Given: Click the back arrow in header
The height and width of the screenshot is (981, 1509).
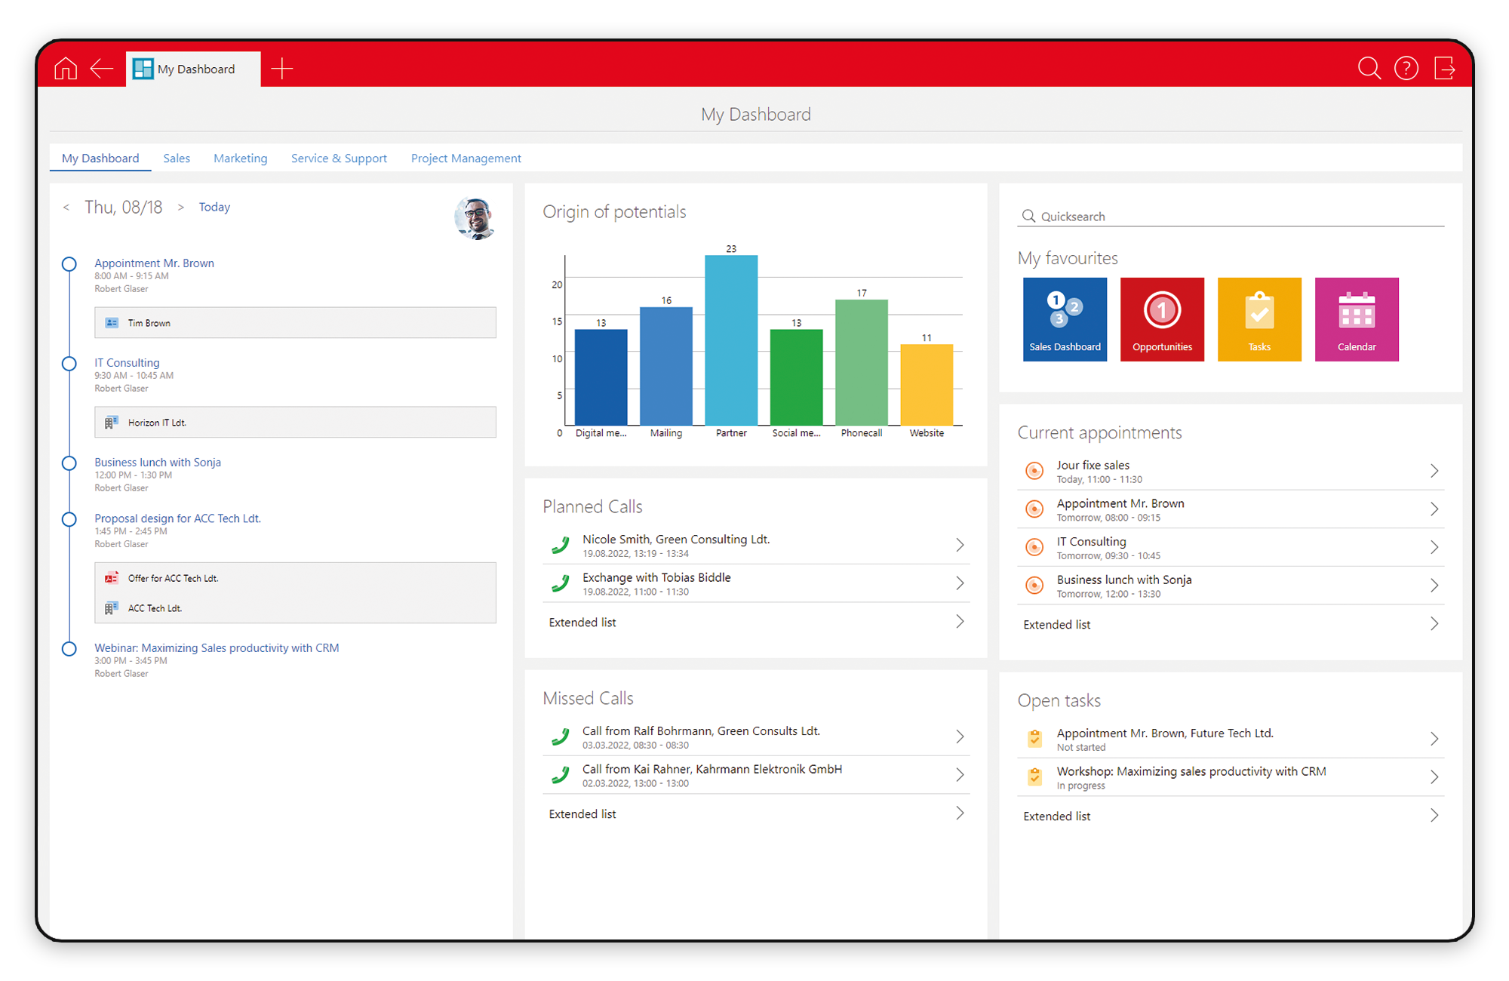Looking at the screenshot, I should coord(102,69).
